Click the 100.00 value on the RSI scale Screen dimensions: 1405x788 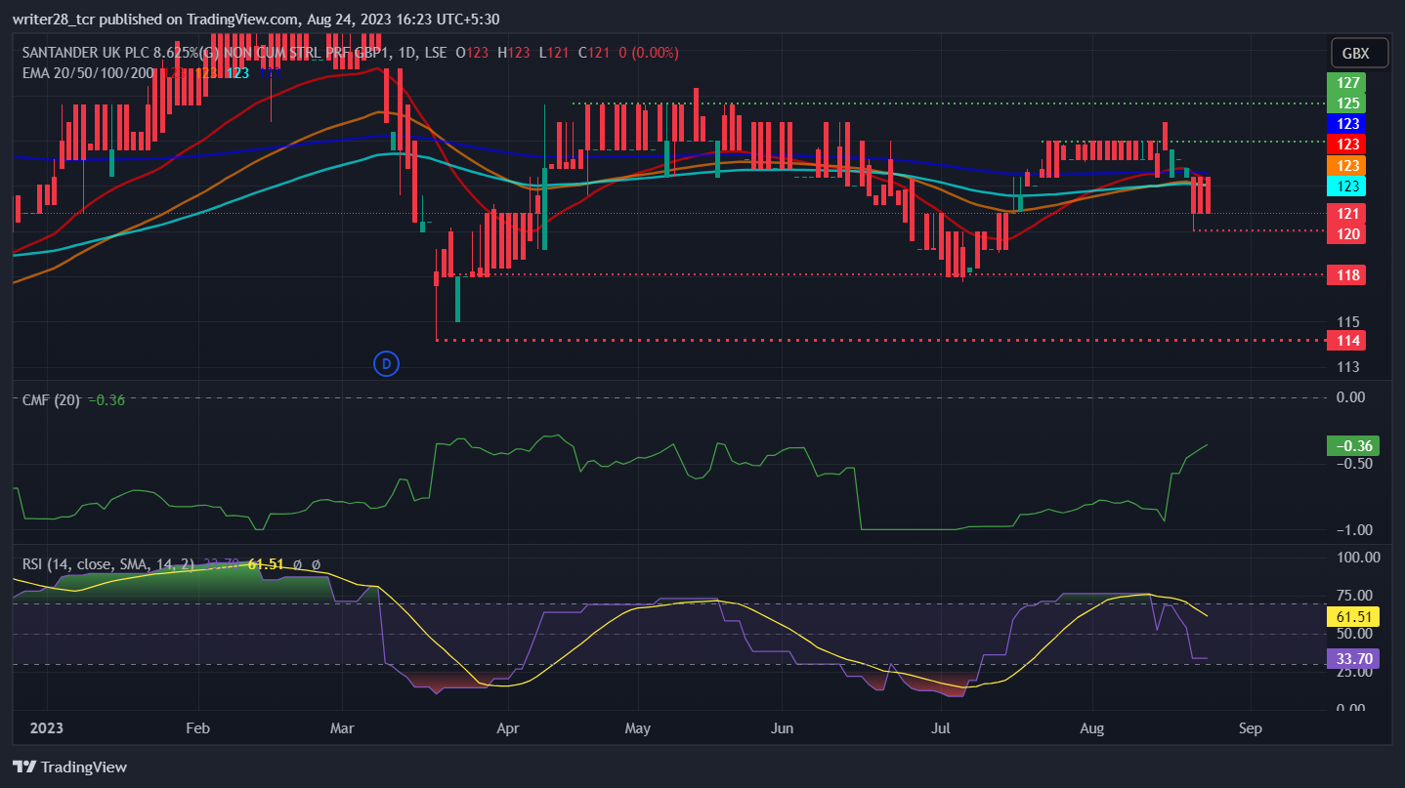tap(1358, 558)
